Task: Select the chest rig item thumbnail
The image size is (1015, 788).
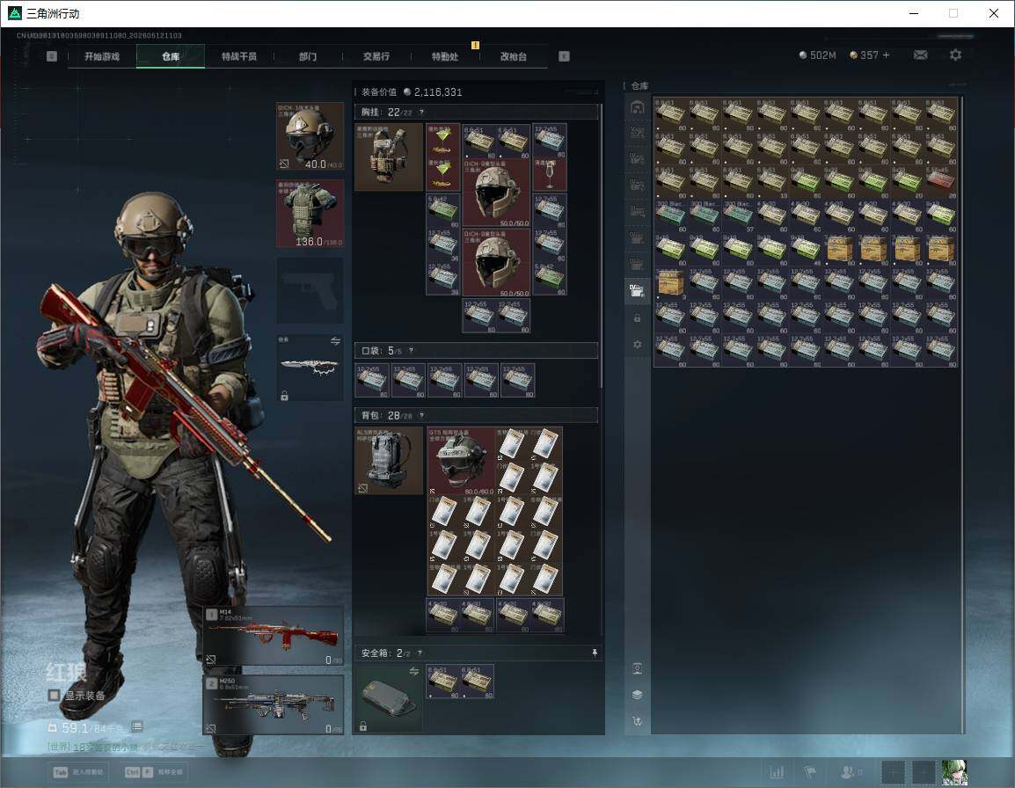Action: point(389,157)
